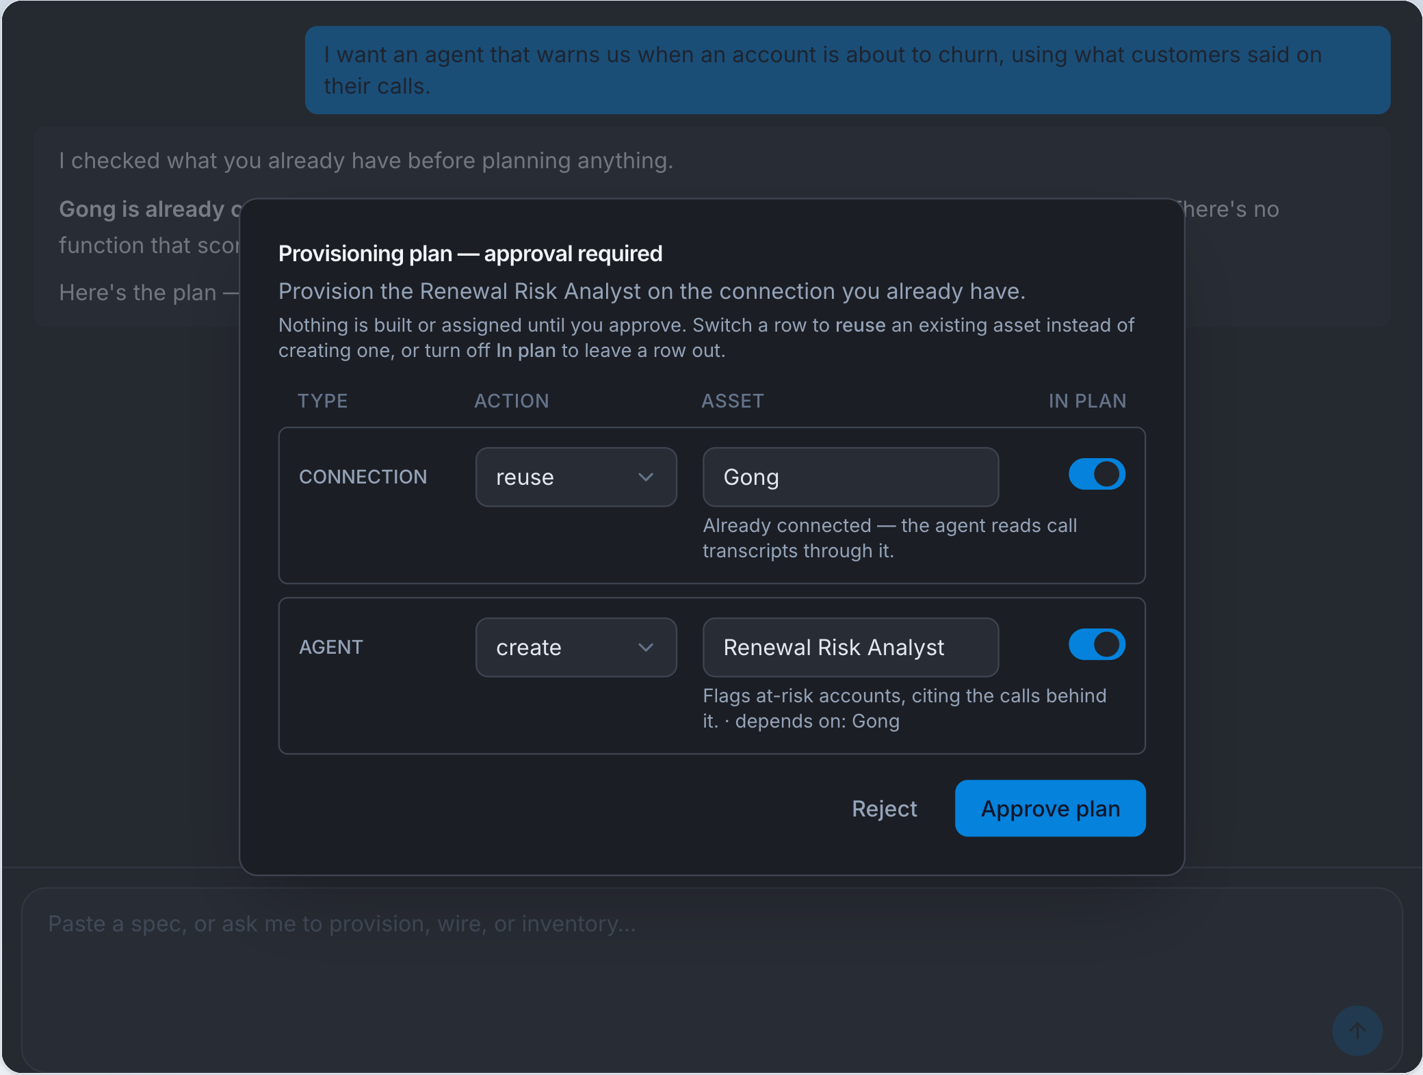The width and height of the screenshot is (1423, 1075).
Task: Click 'I checked what you already have' text
Action: 366,161
